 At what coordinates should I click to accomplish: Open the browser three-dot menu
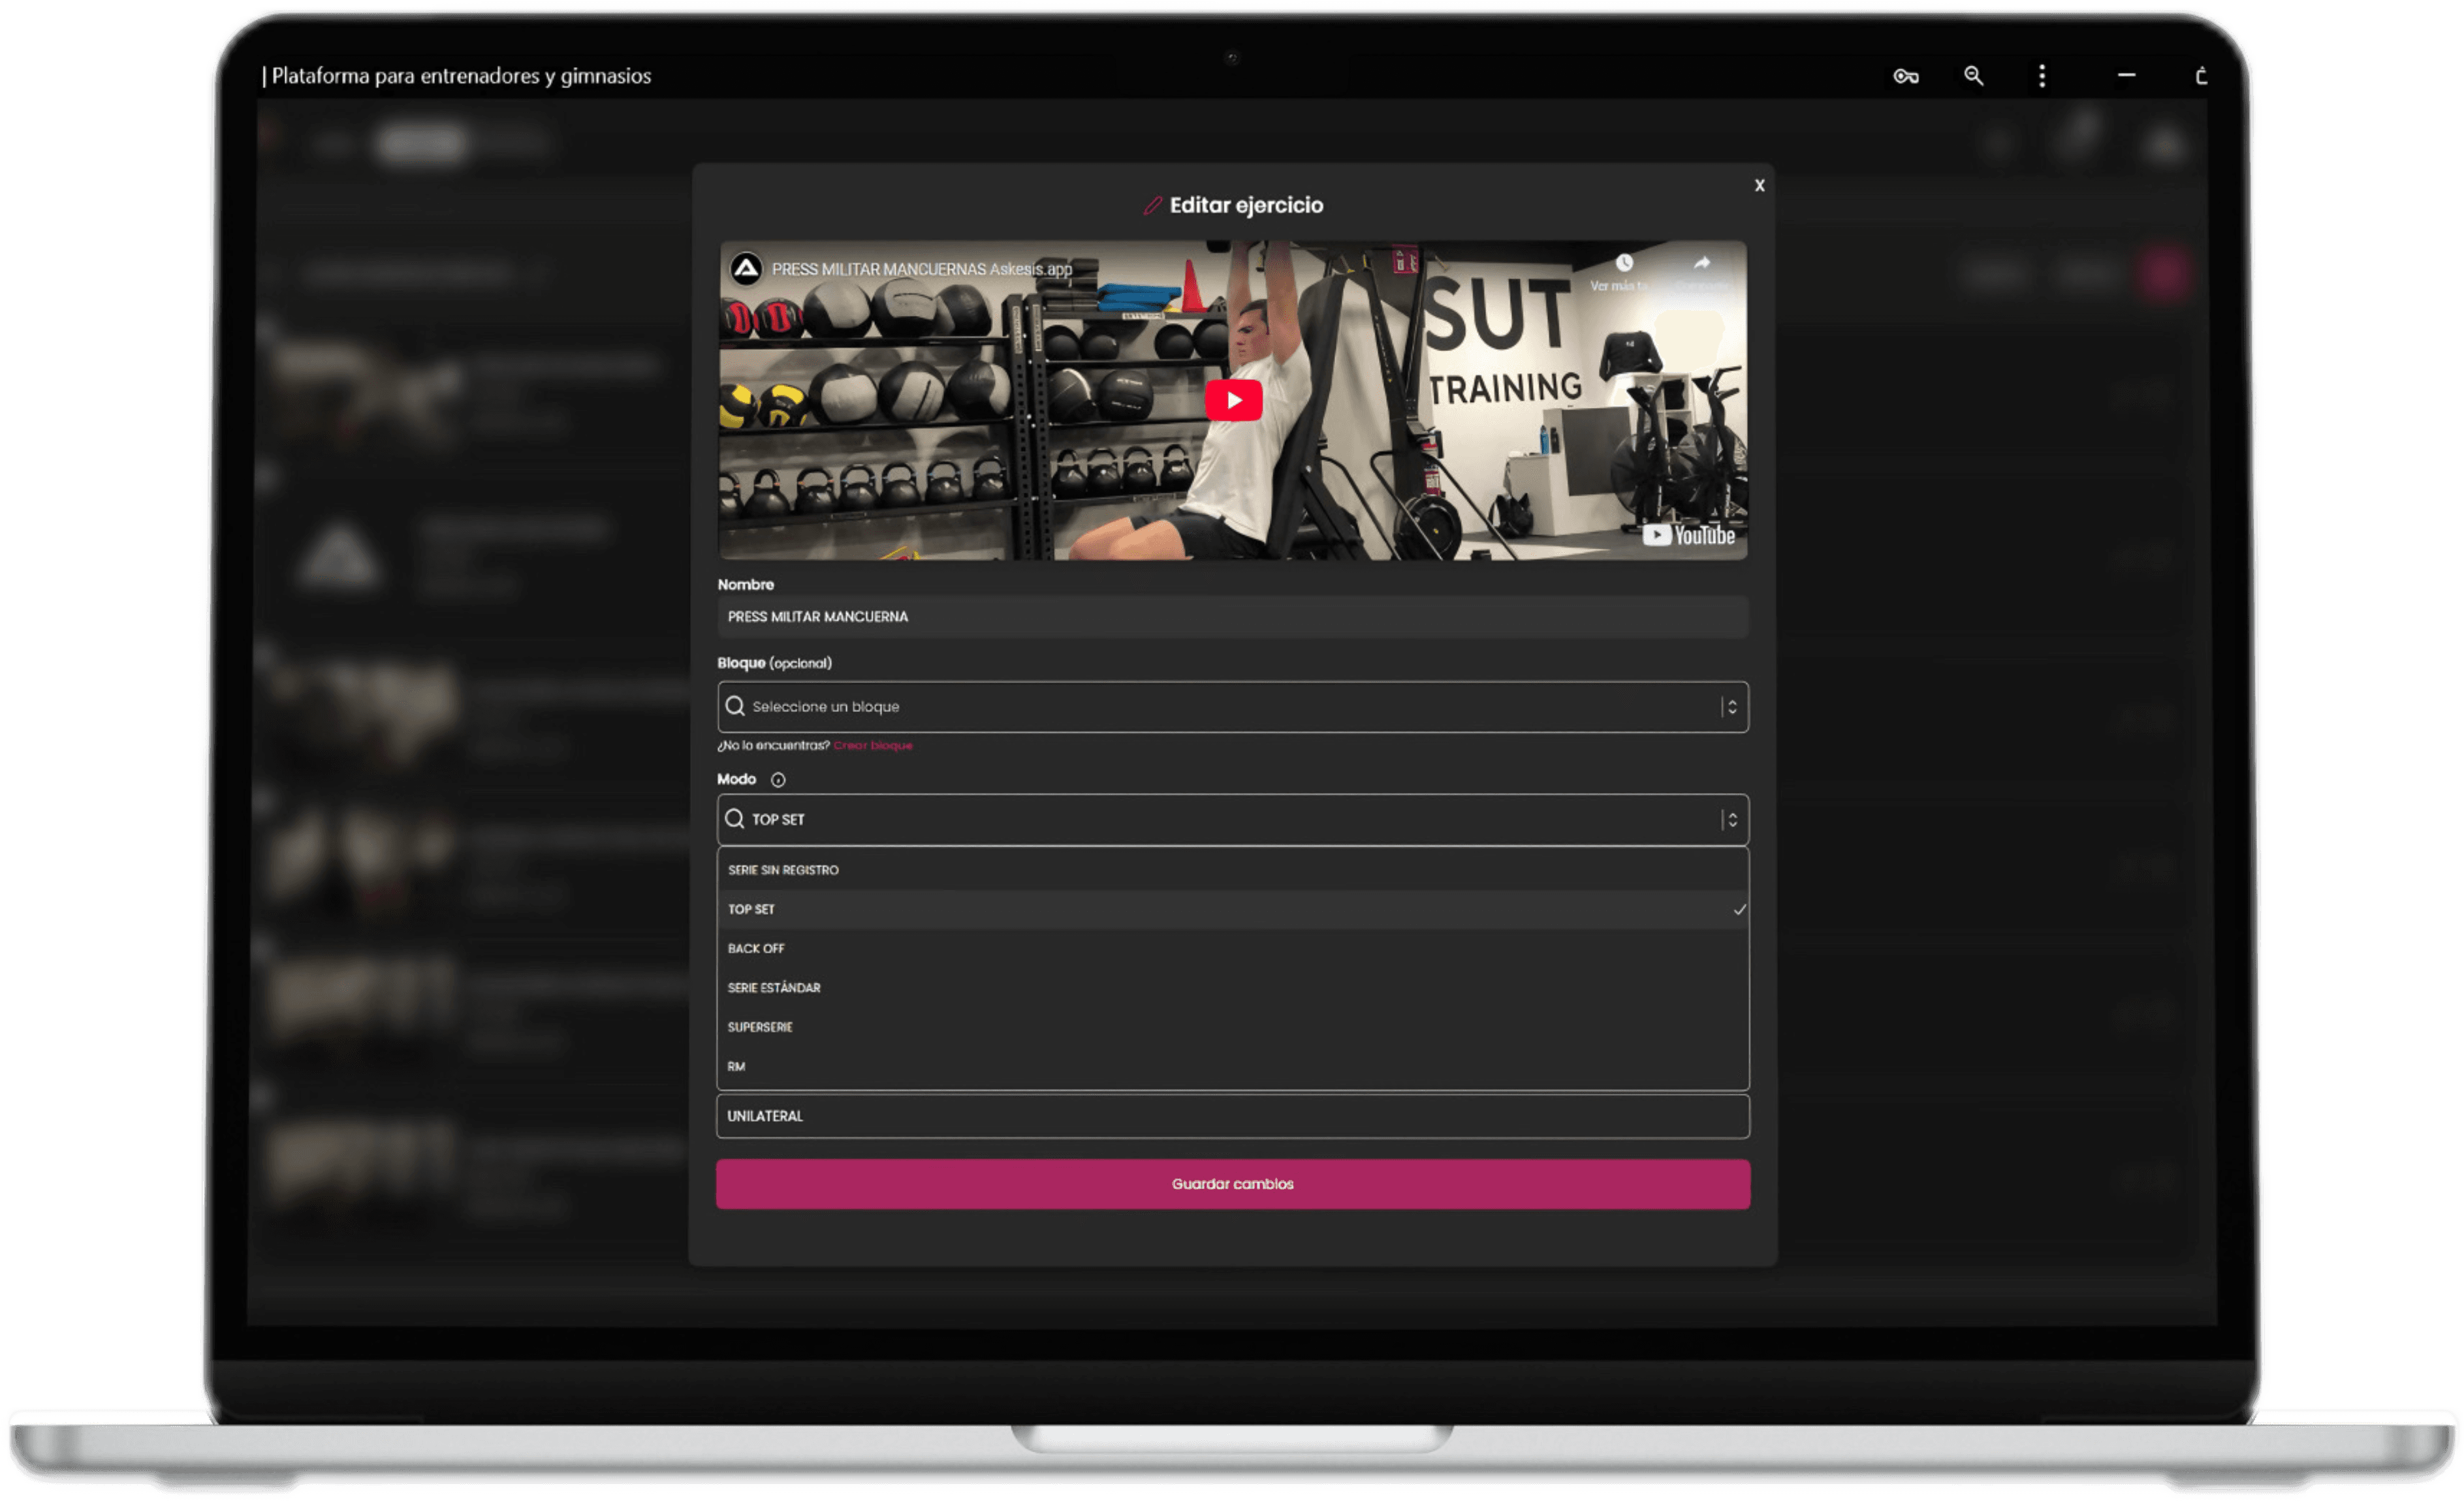coord(2042,76)
